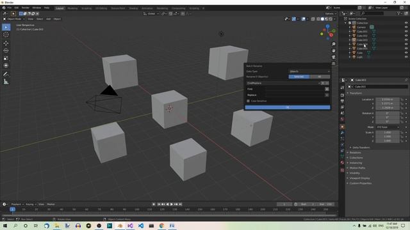Click the timeline Marker button
The height and width of the screenshot is (230, 410).
[x=51, y=204]
